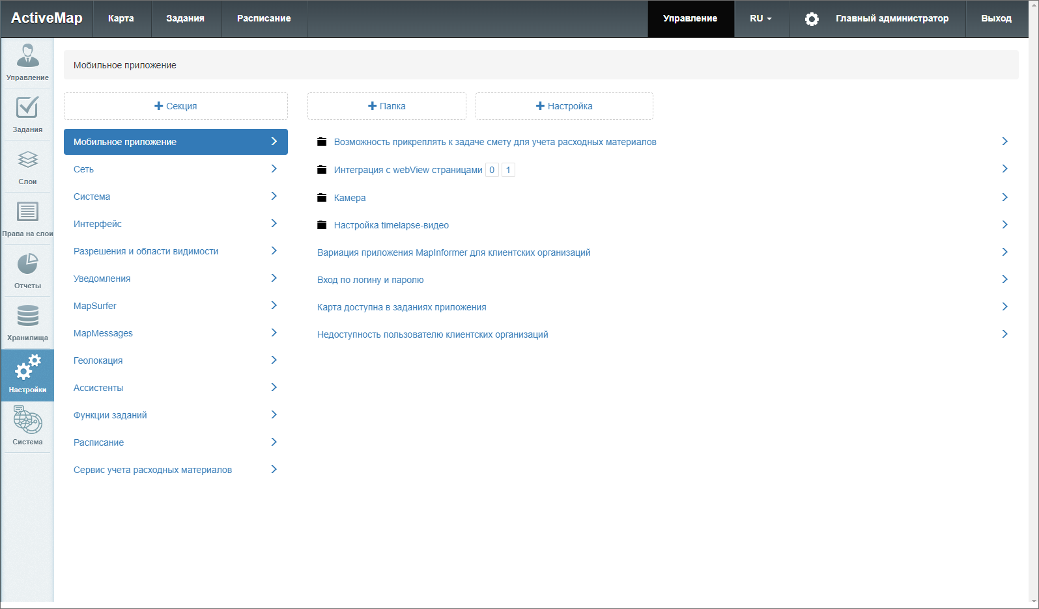Click folder icon beside Возможность прикреплять смету
Screen dimensions: 1039x609
tap(322, 141)
